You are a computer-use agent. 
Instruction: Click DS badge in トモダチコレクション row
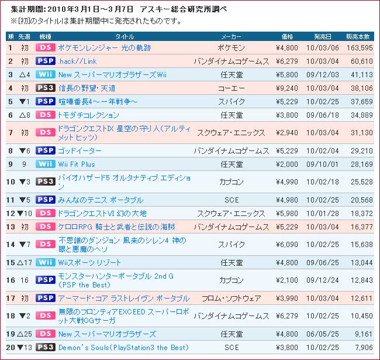46,115
